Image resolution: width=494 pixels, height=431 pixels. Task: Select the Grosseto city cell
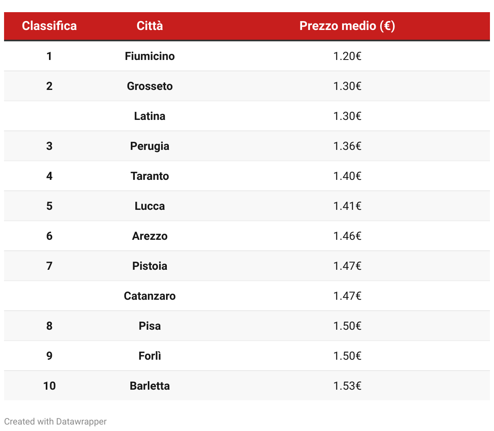pyautogui.click(x=150, y=86)
